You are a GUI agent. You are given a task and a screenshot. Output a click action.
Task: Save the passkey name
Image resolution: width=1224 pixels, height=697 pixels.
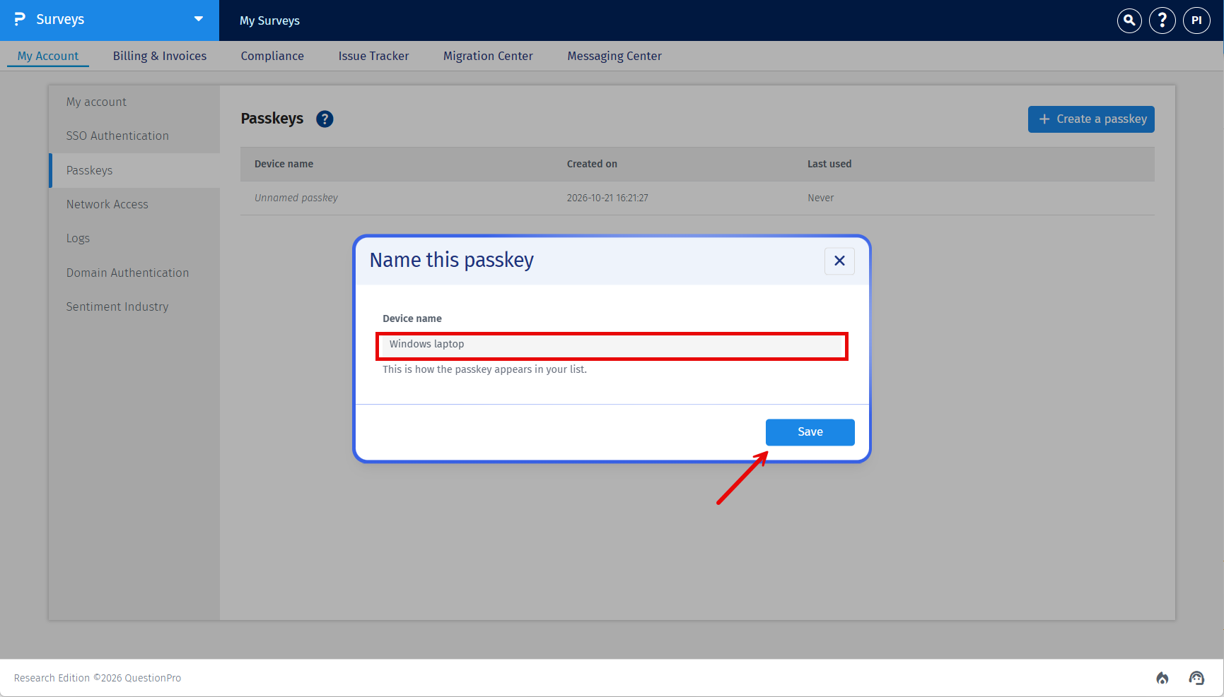810,432
